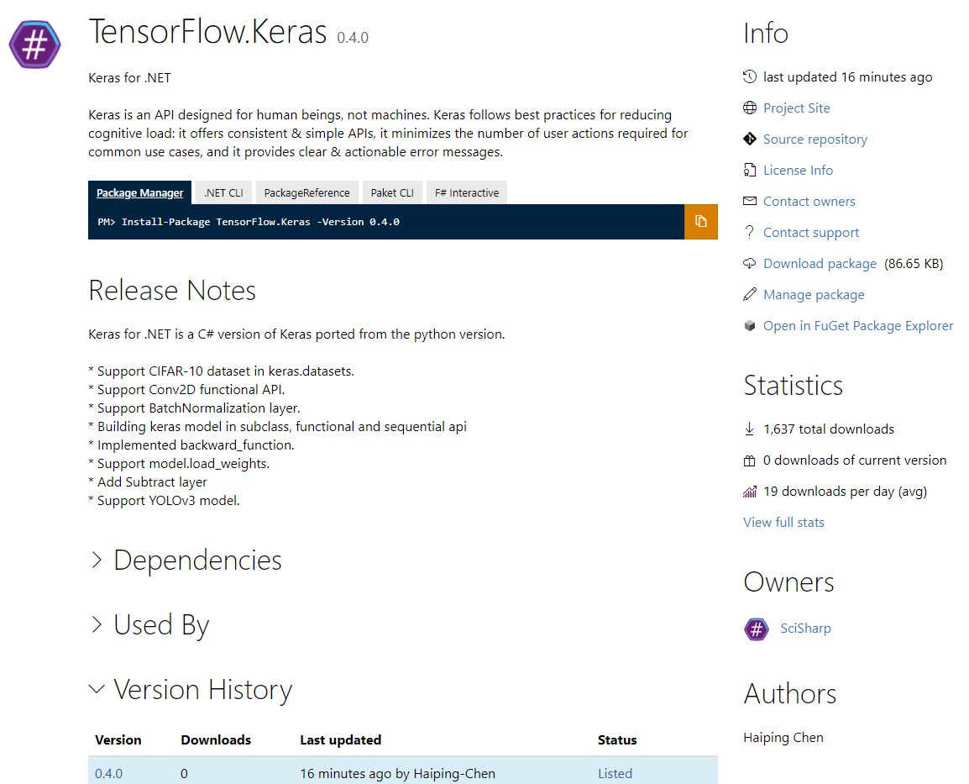The image size is (969, 784).
Task: Click the 'last updated 16 minutes ago' text
Action: click(x=847, y=77)
